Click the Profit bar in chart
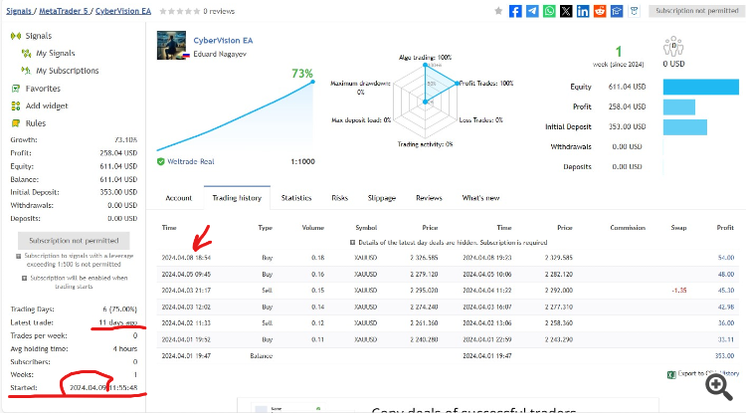Image resolution: width=746 pixels, height=413 pixels. [x=679, y=107]
